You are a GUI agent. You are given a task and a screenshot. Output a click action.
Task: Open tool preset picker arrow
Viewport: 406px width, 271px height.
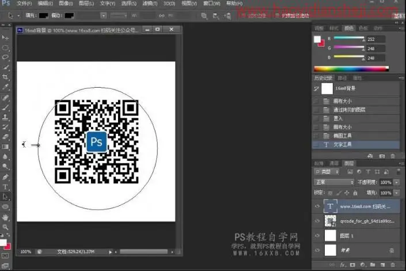pos(18,16)
